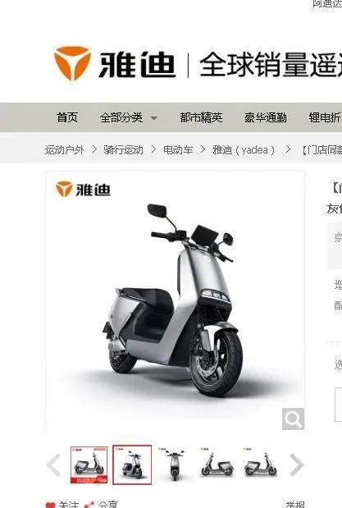Viewport: 342px width, 508px height.
Task: Expand the 全部分类 dropdown arrow
Action: coord(154,118)
